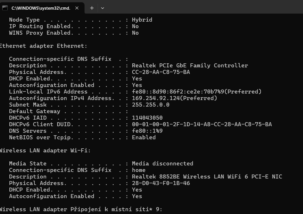Click the DHCPv6 Client DUID value
303x214 pixels.
pos(202,124)
